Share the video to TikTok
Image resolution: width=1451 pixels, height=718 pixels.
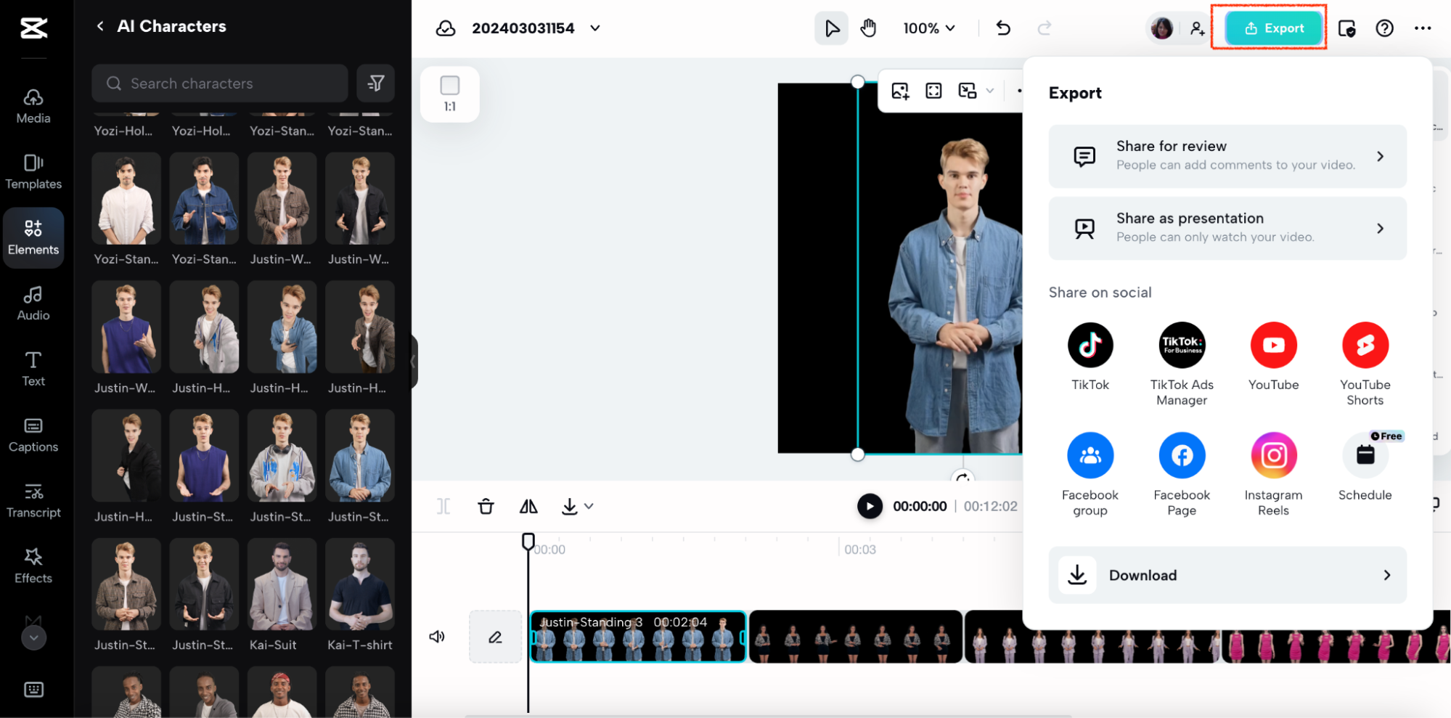1090,356
